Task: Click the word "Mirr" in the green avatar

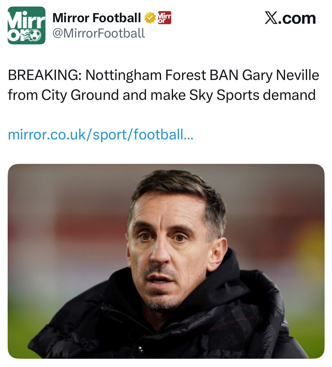Action: (x=27, y=20)
